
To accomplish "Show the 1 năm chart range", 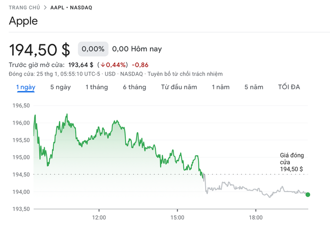I will [221, 87].
